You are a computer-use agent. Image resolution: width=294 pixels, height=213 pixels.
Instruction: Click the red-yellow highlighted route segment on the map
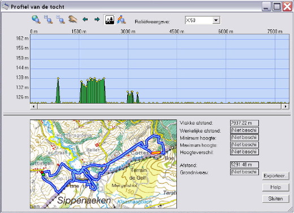tap(156, 153)
